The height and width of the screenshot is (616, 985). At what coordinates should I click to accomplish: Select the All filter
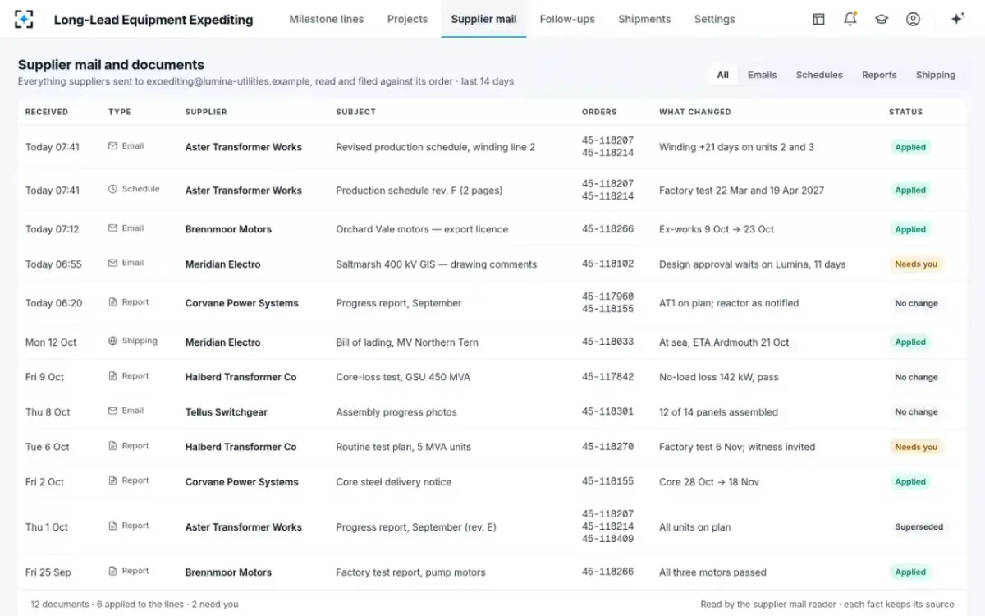[722, 75]
